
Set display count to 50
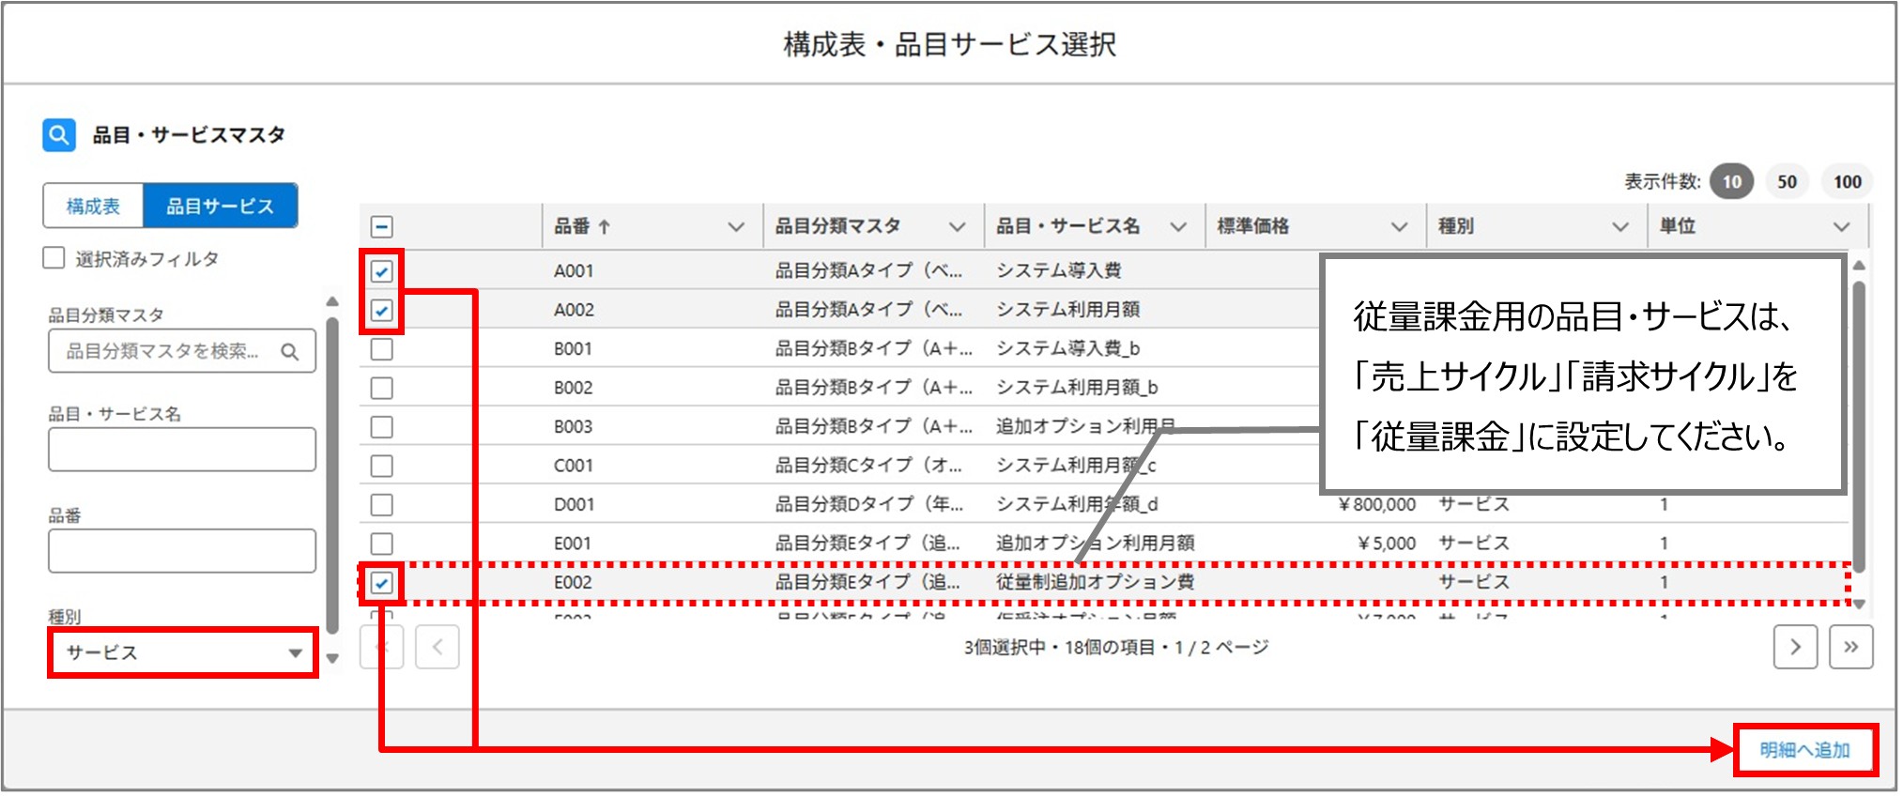point(1787,182)
